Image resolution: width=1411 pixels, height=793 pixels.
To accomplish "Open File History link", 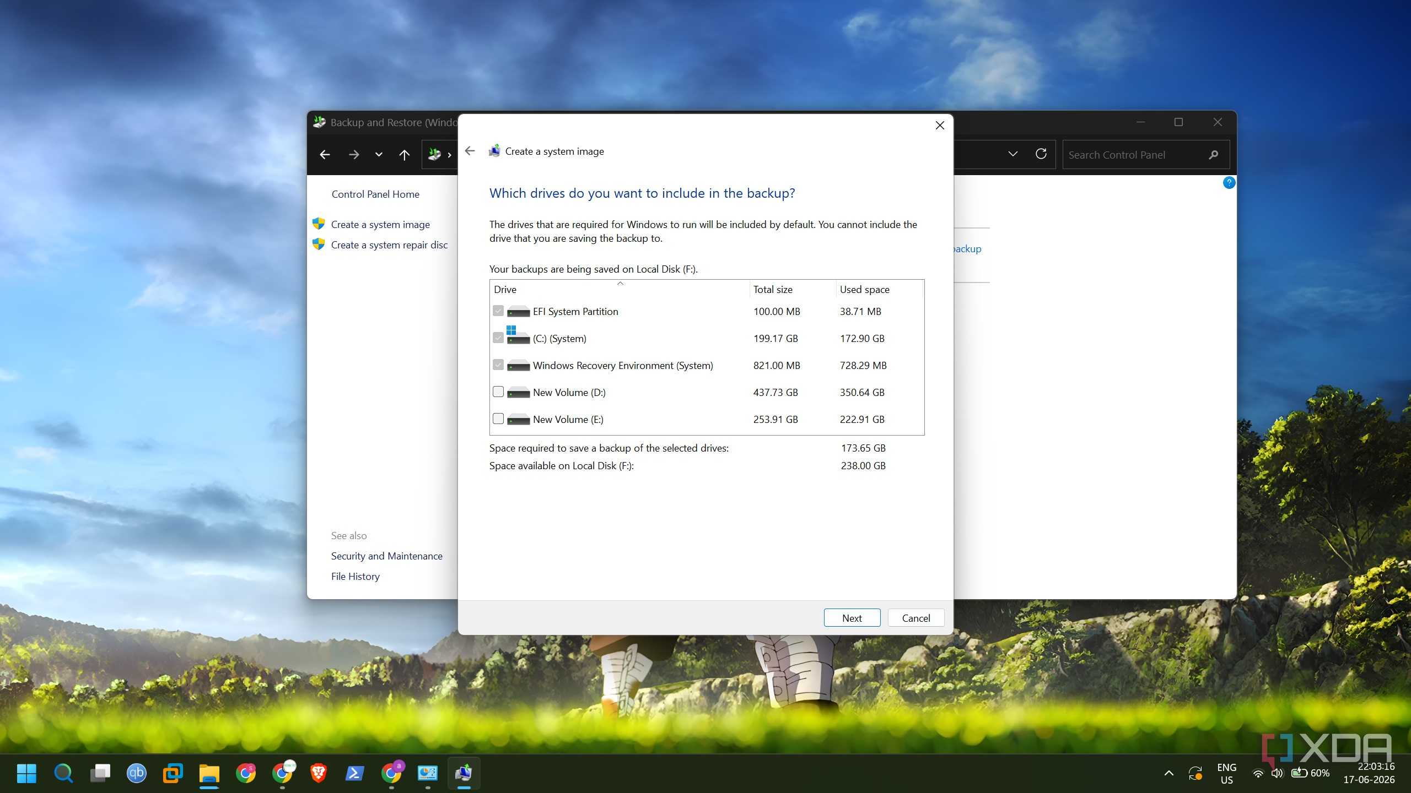I will click(356, 576).
